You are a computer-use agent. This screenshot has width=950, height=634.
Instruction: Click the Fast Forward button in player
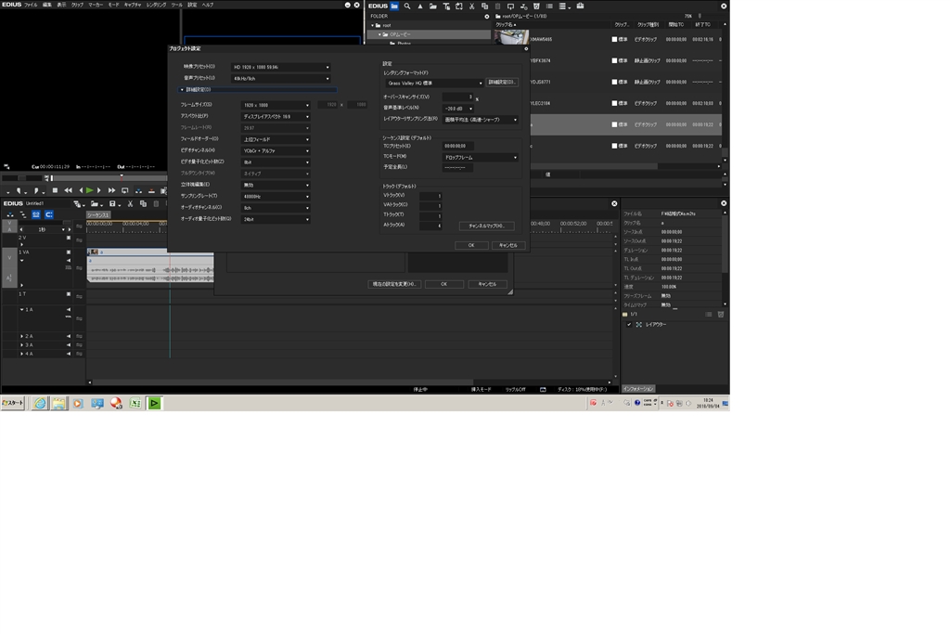click(x=111, y=190)
